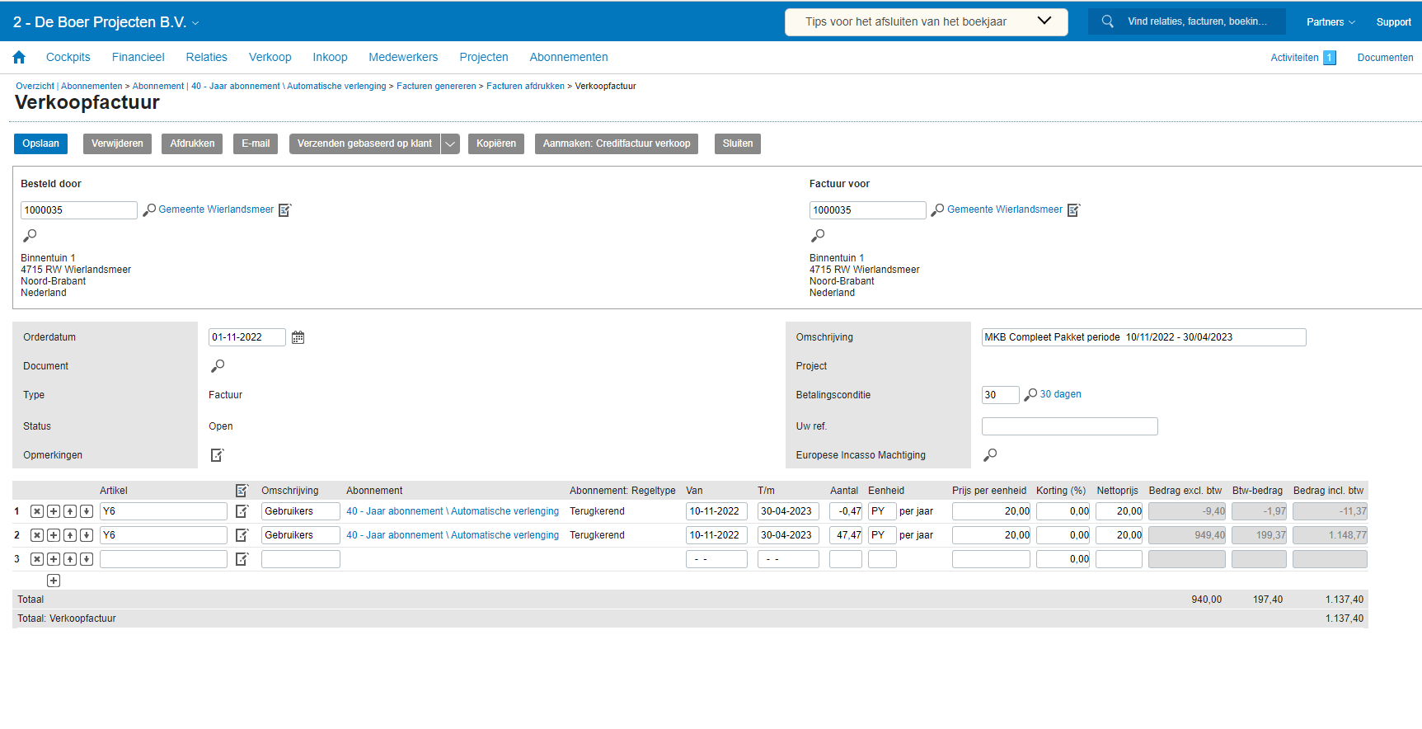Open the Financieel menu
The width and height of the screenshot is (1422, 729).
(x=138, y=57)
